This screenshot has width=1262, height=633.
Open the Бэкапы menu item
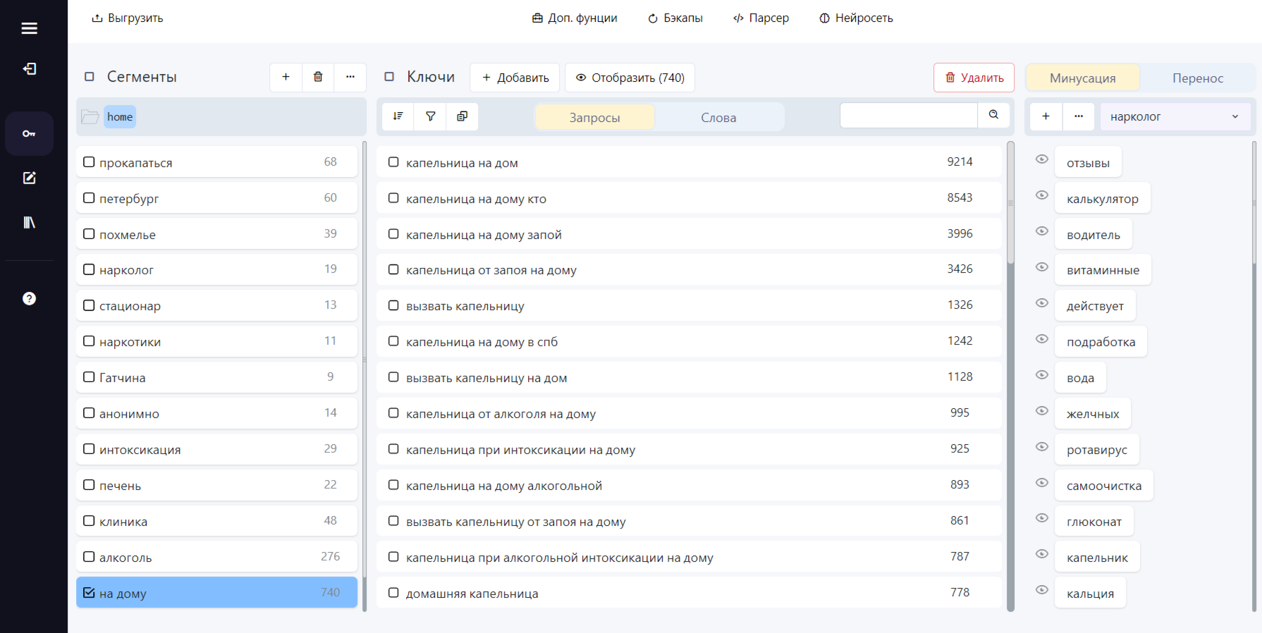coord(675,18)
